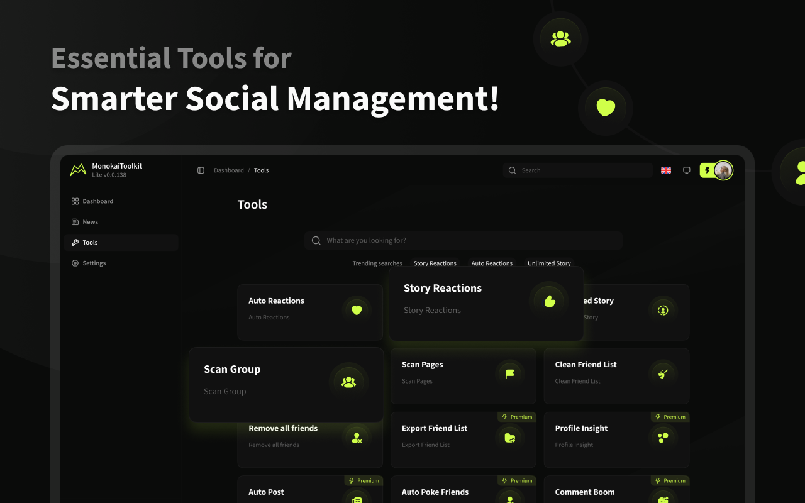Click the Premium badge on Comment Boom card
Screen dimensions: 805x503
670,481
